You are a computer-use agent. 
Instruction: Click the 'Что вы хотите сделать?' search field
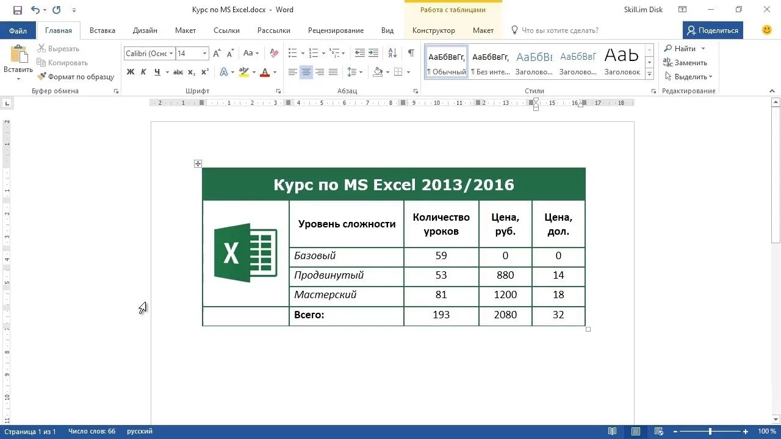[x=560, y=30]
